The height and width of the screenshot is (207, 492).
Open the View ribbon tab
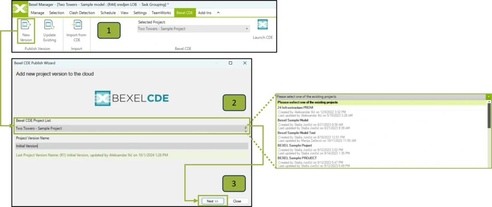(x=124, y=13)
